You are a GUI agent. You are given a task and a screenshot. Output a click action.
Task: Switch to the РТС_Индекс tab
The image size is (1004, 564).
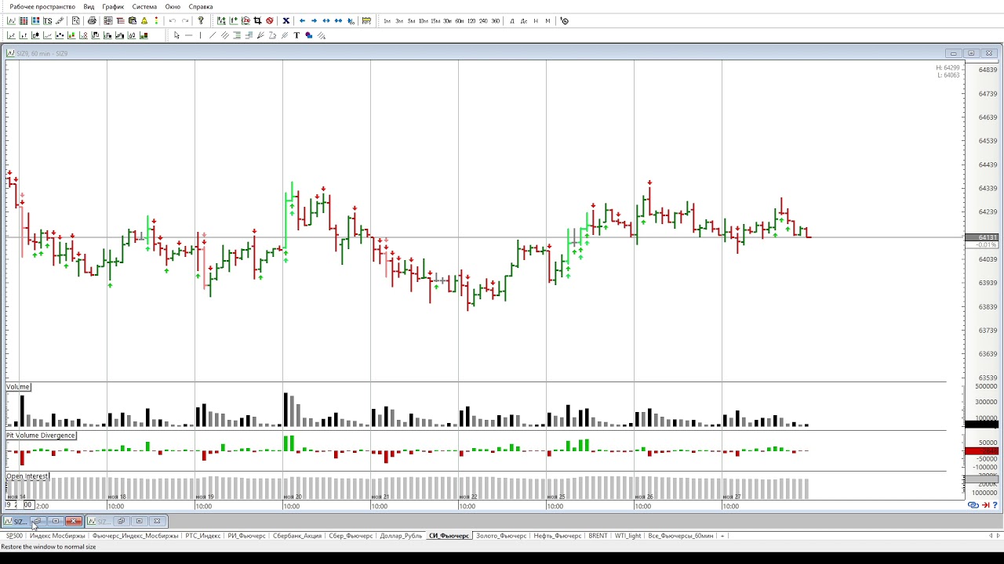(202, 536)
